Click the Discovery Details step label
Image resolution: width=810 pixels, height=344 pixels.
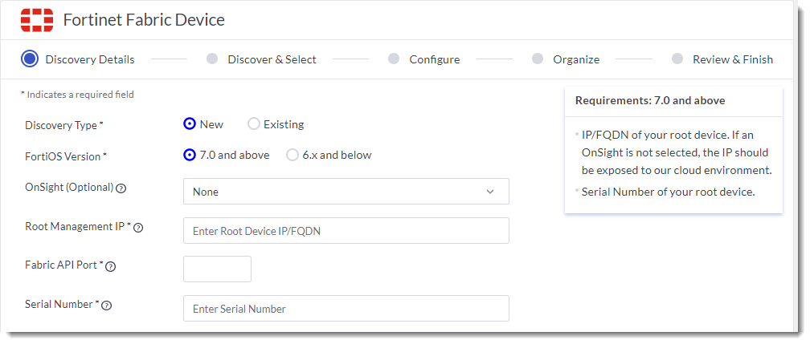[90, 59]
